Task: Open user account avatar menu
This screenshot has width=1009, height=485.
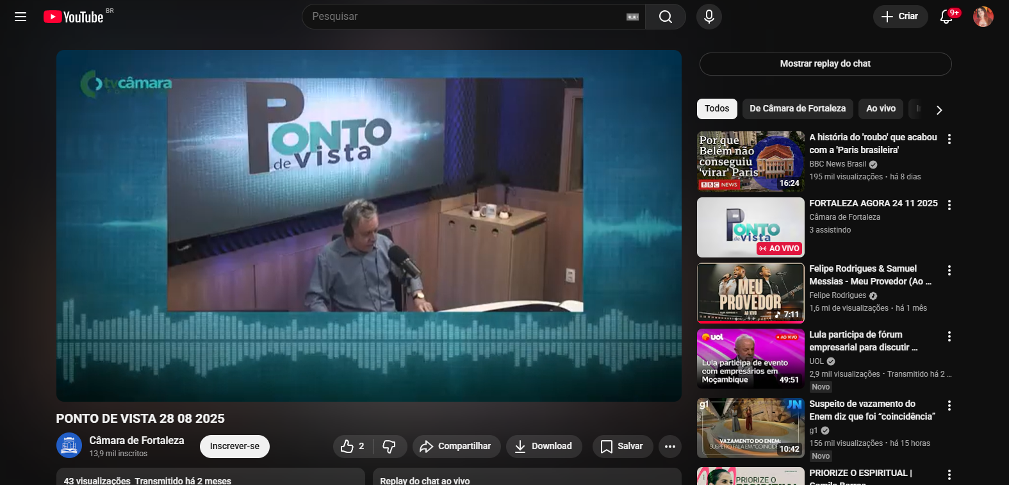Action: tap(983, 17)
